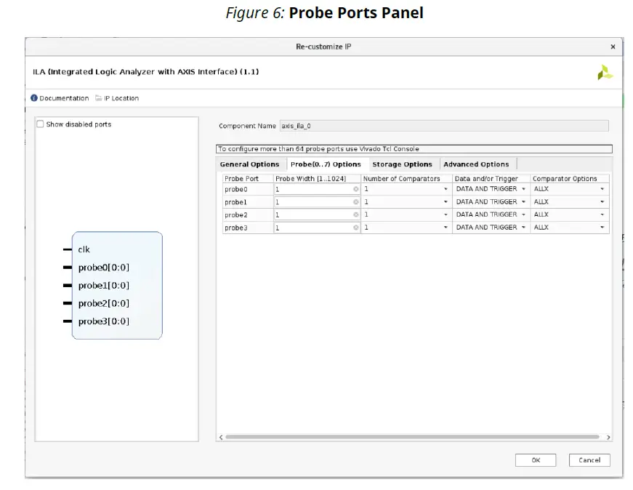The image size is (633, 490).
Task: Select the clk port on the block diagram
Action: pos(84,249)
